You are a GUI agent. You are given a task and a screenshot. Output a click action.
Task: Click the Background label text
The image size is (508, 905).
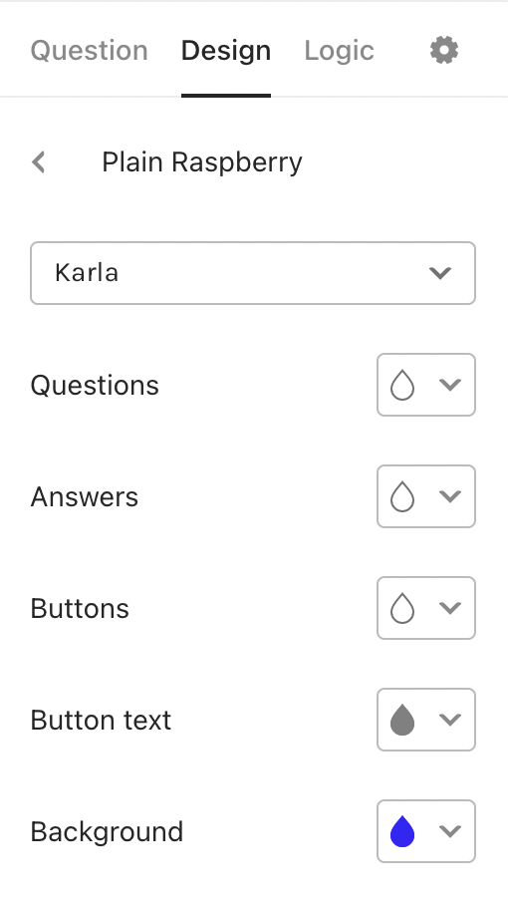pos(107,831)
